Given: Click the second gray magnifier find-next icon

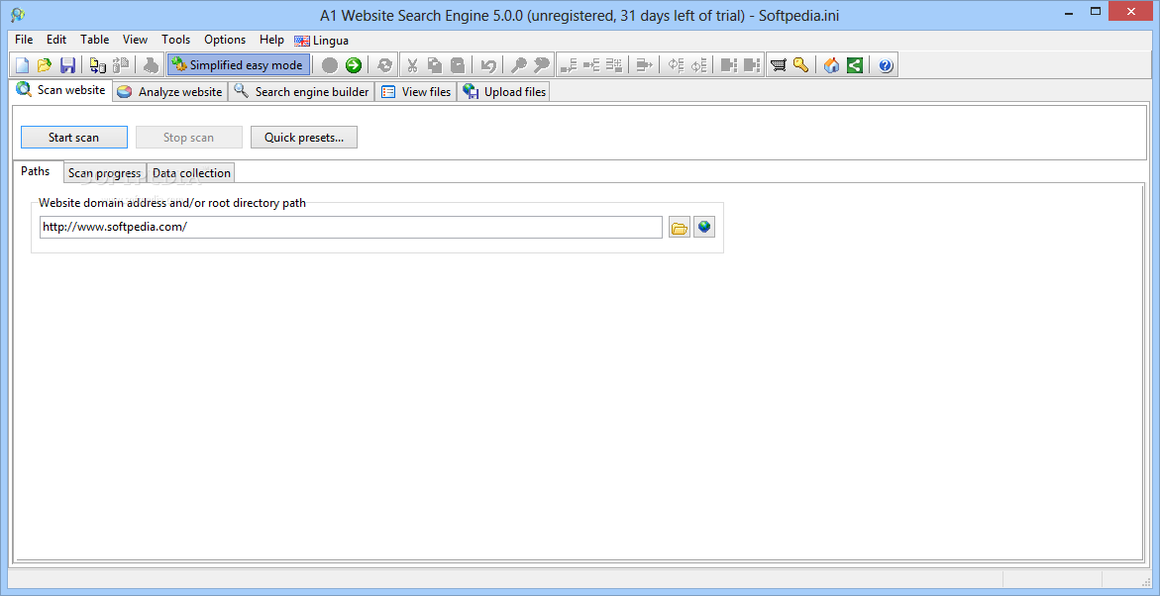Looking at the screenshot, I should coord(542,65).
